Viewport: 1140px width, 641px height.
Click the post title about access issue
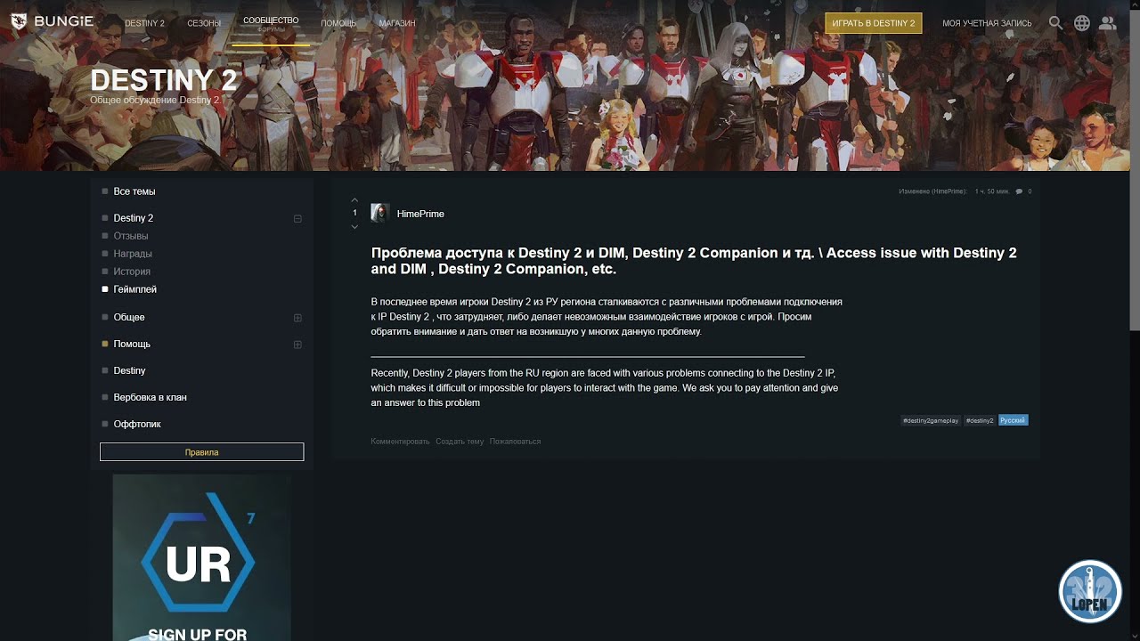click(x=694, y=261)
